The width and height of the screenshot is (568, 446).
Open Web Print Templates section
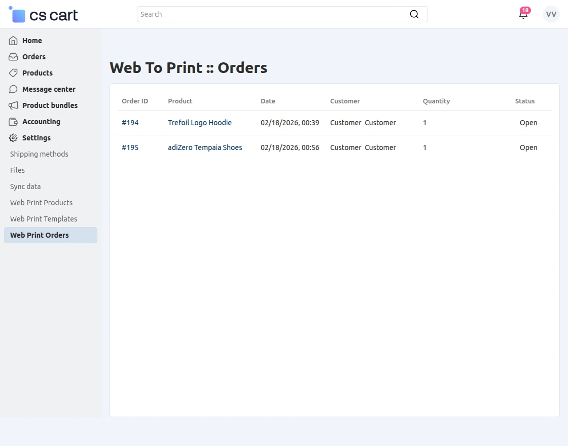43,219
